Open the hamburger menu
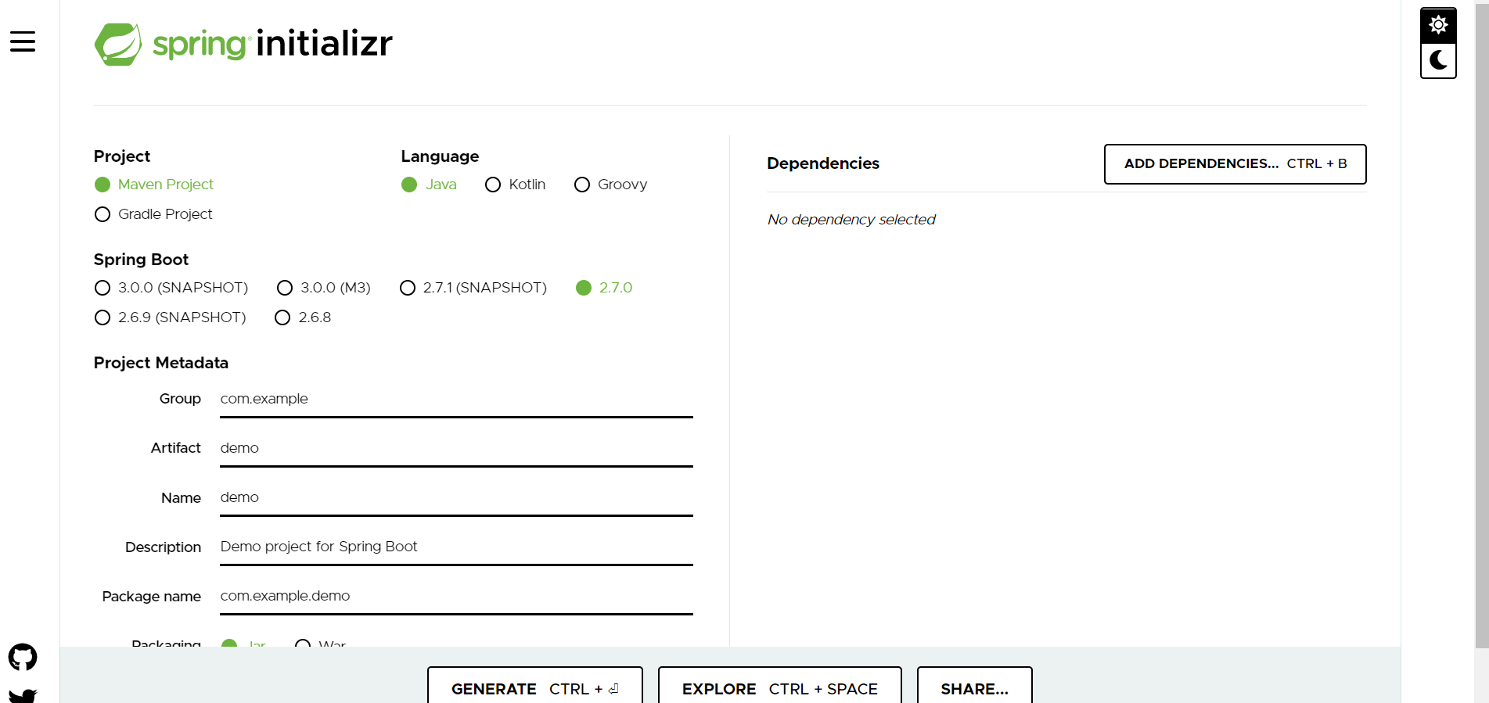The height and width of the screenshot is (703, 1489). 23,41
